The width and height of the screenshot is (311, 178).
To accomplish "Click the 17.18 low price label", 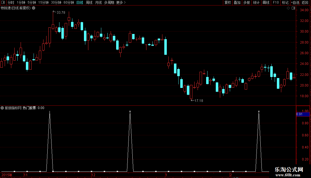I will 199,101.
